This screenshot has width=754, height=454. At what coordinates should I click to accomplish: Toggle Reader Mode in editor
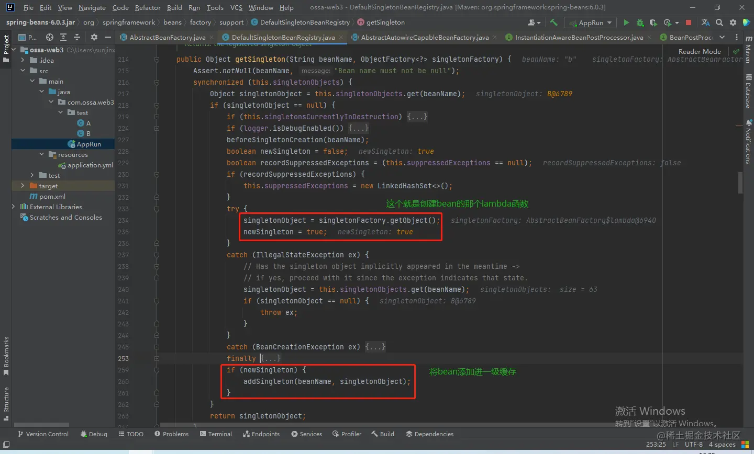[x=700, y=51]
